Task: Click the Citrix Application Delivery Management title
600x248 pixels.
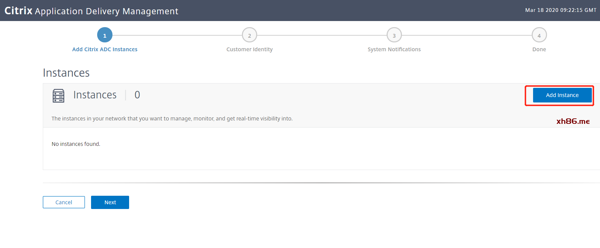Action: pos(91,11)
